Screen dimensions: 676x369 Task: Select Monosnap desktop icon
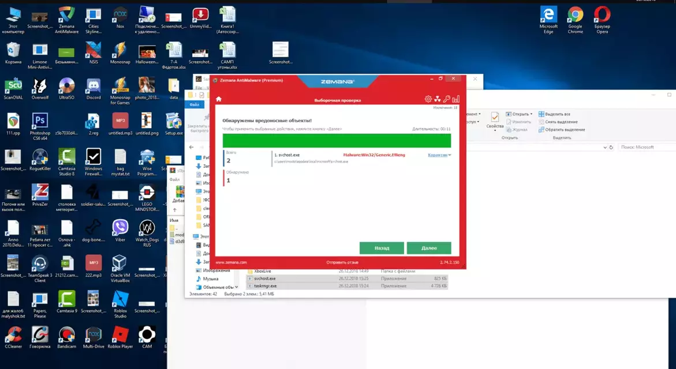point(120,54)
